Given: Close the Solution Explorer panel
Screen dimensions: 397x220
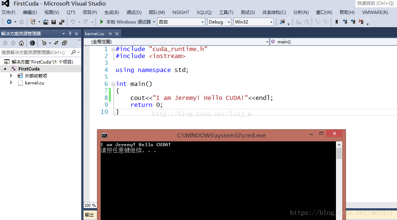Looking at the screenshot, I should [76, 34].
